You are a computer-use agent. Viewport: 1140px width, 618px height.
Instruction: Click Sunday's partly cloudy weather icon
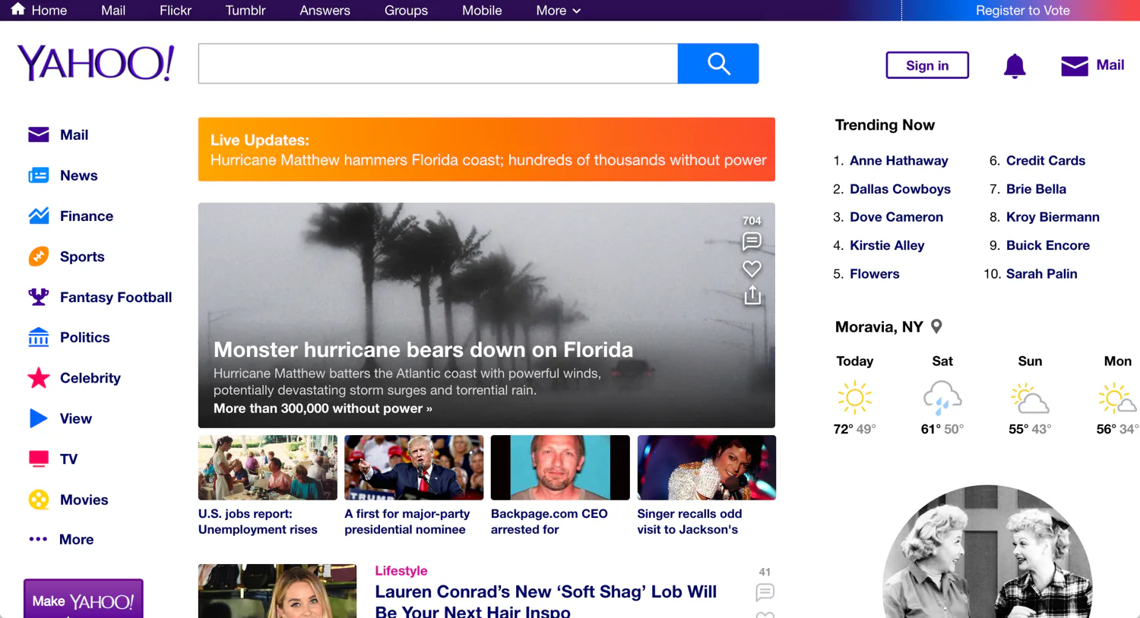(x=1030, y=398)
